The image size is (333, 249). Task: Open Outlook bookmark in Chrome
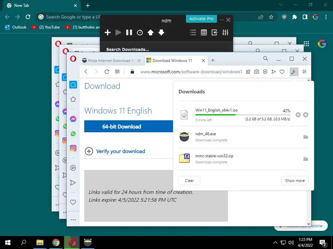tap(16, 27)
